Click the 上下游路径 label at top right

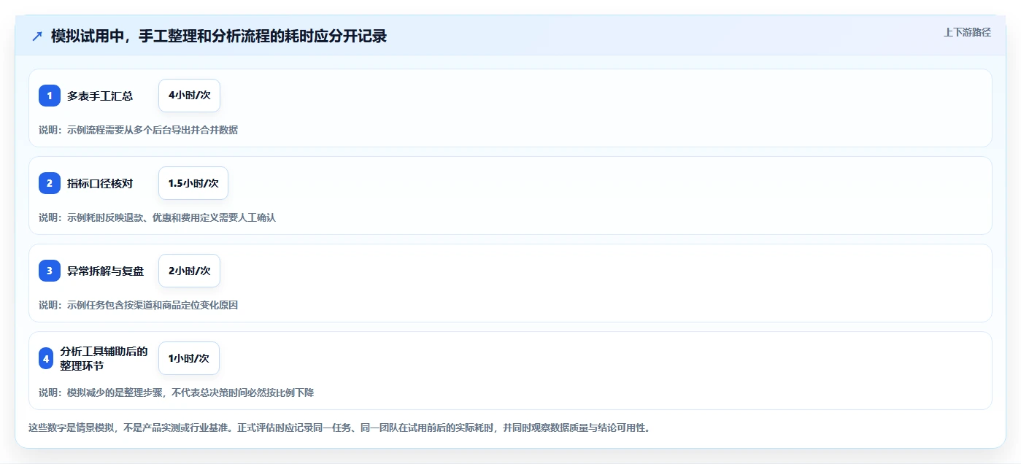pos(967,32)
